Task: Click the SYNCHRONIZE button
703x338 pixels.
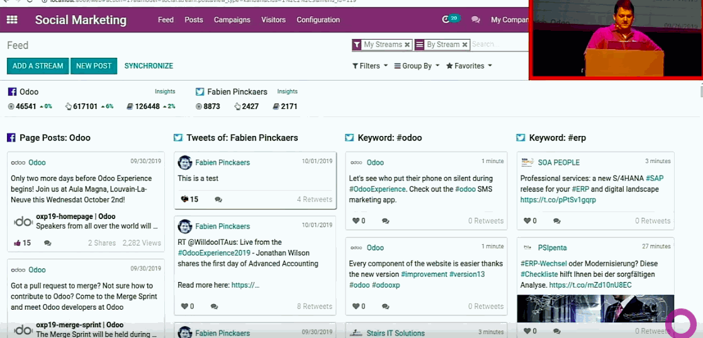Action: 149,66
